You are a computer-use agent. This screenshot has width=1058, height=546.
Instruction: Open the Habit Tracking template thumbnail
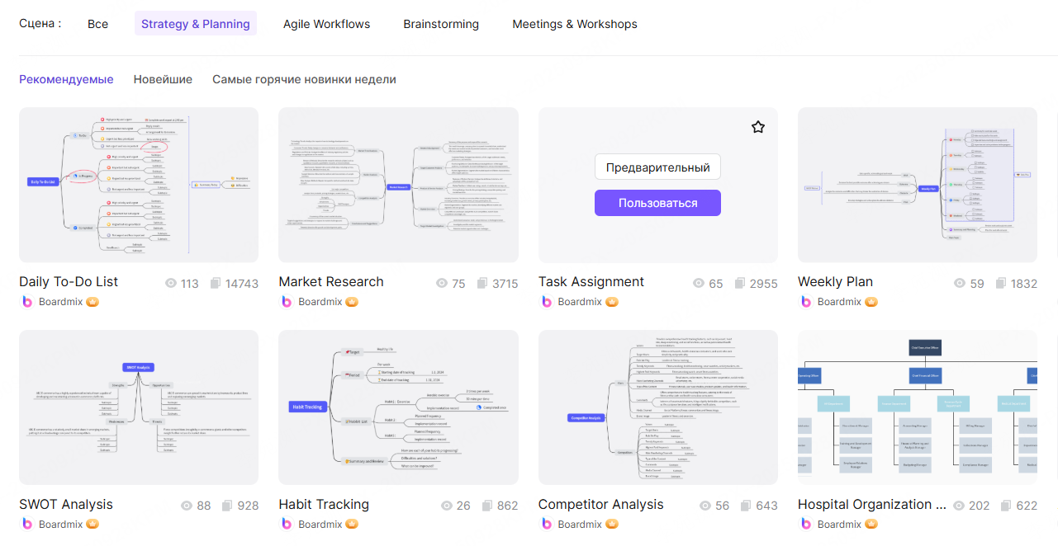coord(399,407)
